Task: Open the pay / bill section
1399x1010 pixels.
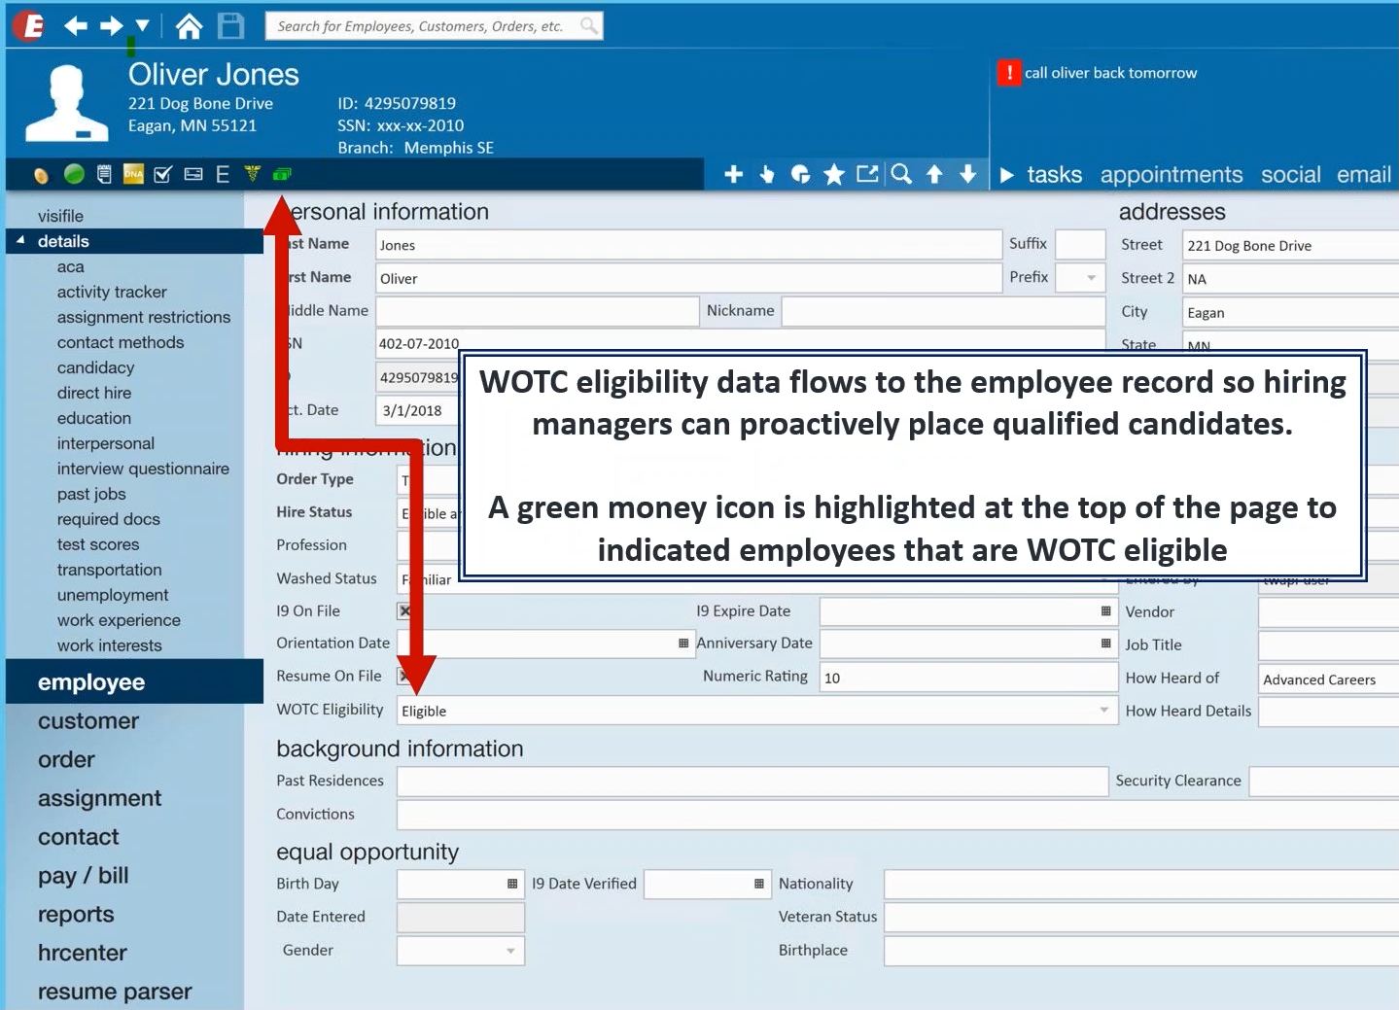Action: [84, 876]
